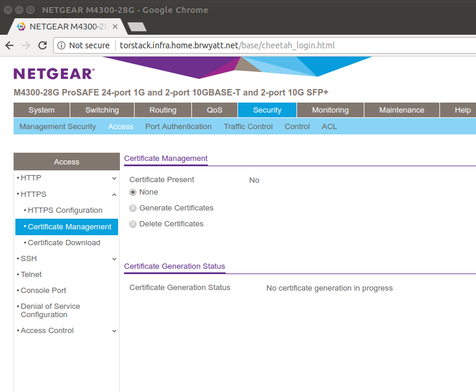Click the NETGEAR favicon on the tab

pos(21,27)
